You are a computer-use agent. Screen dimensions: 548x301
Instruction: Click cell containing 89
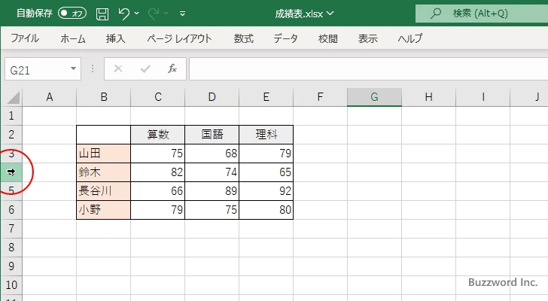click(212, 191)
